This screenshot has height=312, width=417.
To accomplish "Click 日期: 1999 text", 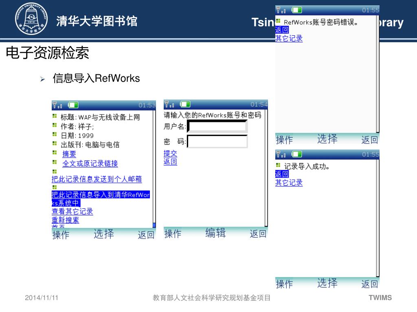I will pos(77,136).
